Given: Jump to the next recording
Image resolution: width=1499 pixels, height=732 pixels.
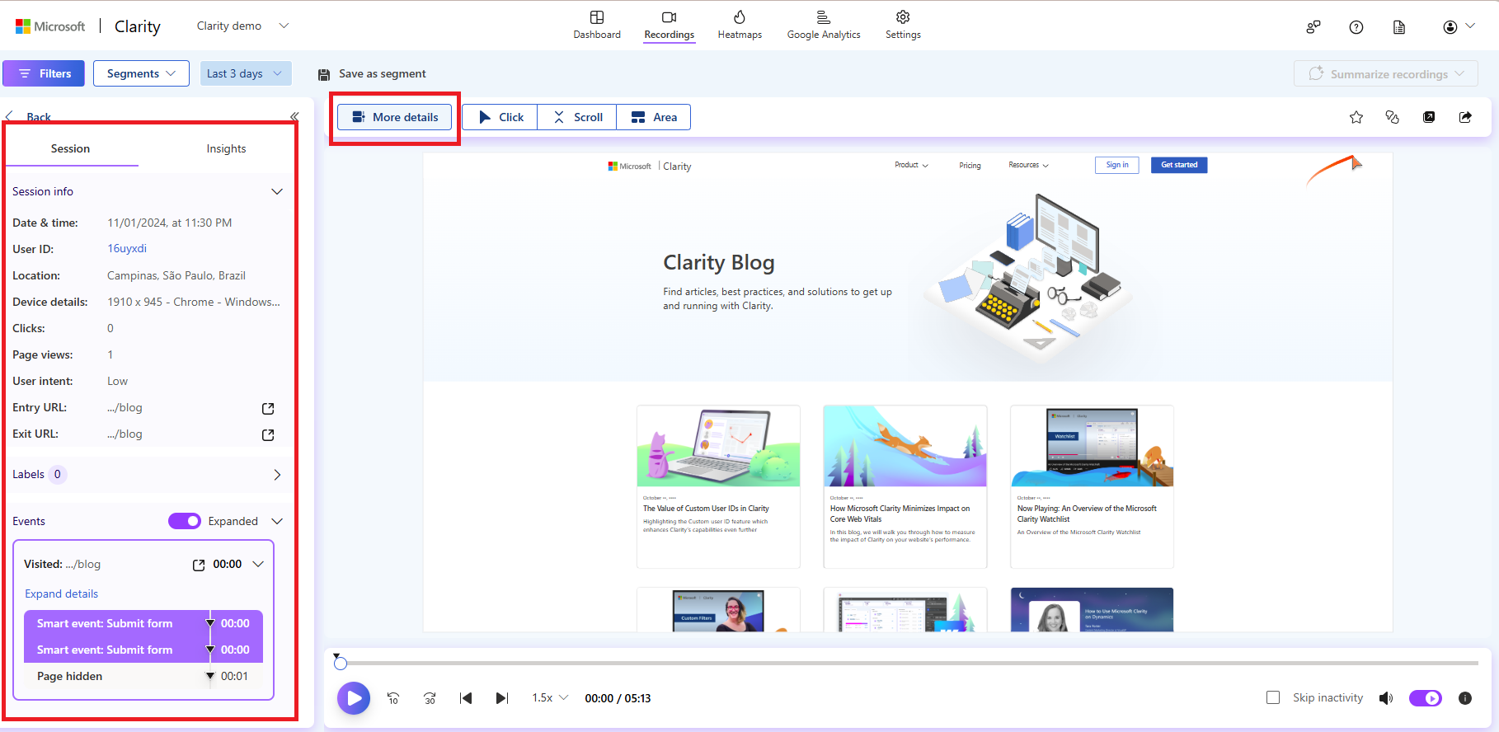Looking at the screenshot, I should pyautogui.click(x=501, y=698).
